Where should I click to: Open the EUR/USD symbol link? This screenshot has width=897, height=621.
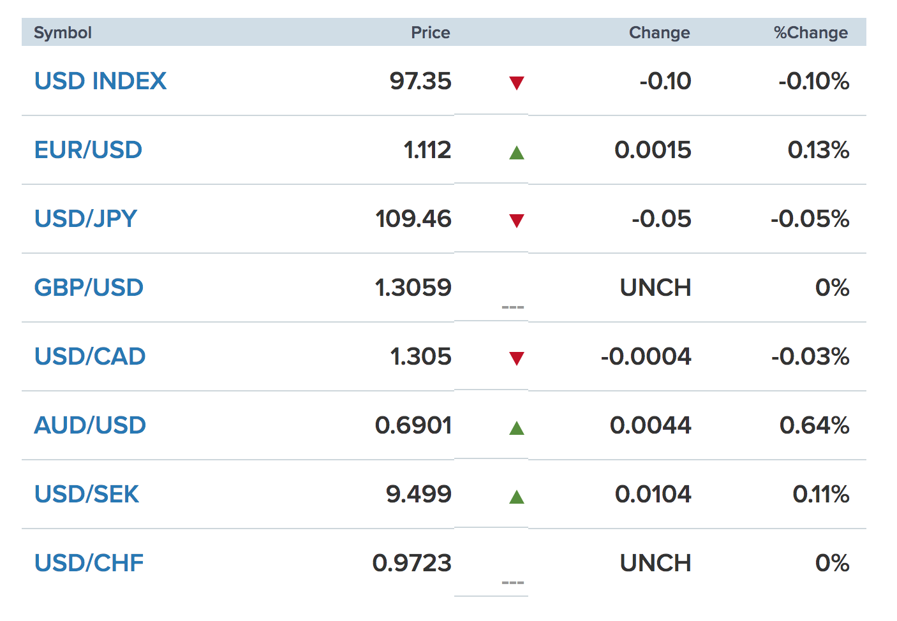pyautogui.click(x=88, y=150)
